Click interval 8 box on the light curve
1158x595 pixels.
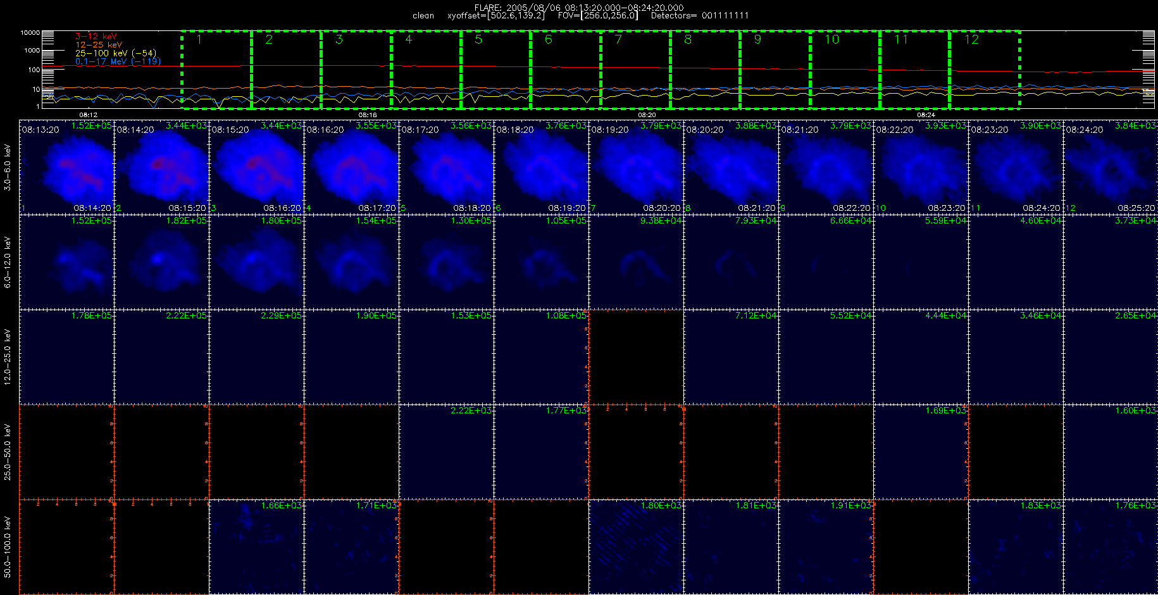coord(706,70)
